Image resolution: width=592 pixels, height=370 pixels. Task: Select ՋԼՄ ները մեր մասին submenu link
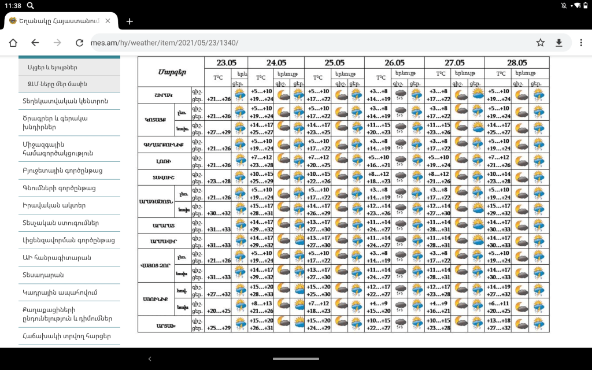coord(57,84)
